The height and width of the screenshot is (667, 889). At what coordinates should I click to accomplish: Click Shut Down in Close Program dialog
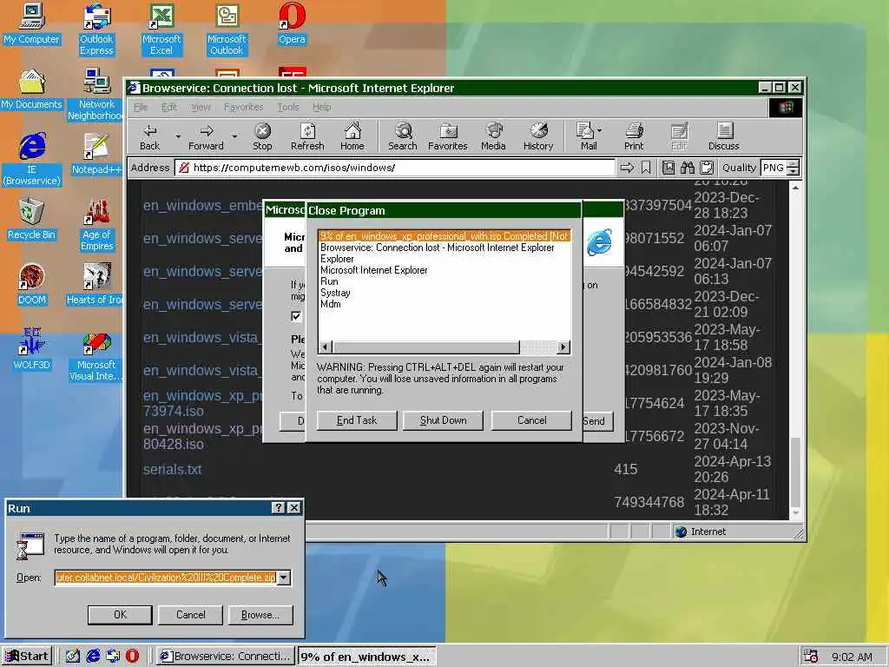click(x=443, y=420)
